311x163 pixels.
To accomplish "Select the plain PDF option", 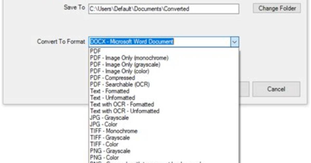I will pos(164,51).
